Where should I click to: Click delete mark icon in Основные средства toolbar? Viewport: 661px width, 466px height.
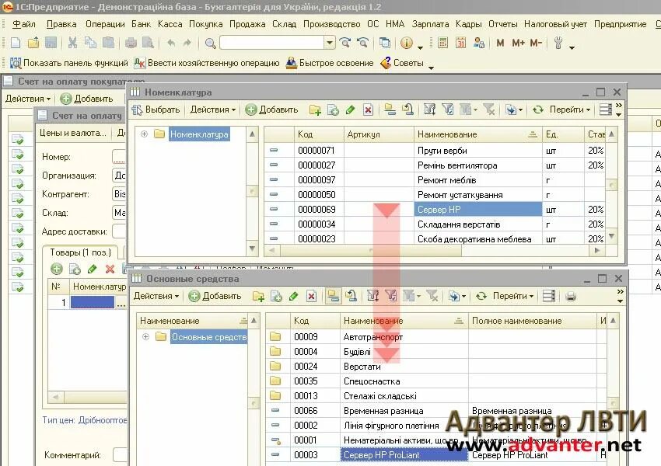coord(312,297)
